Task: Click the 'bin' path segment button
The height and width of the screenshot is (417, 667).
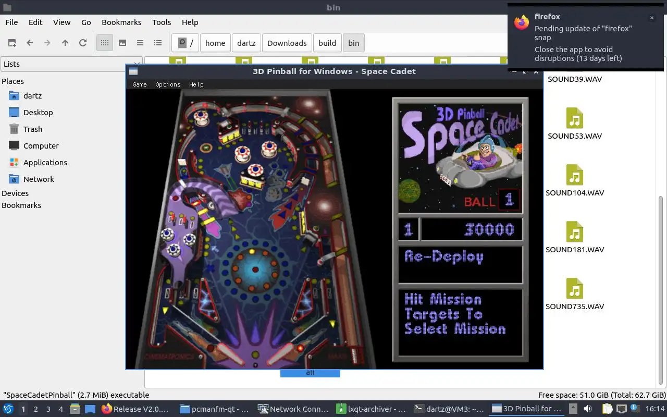Action: (x=354, y=43)
